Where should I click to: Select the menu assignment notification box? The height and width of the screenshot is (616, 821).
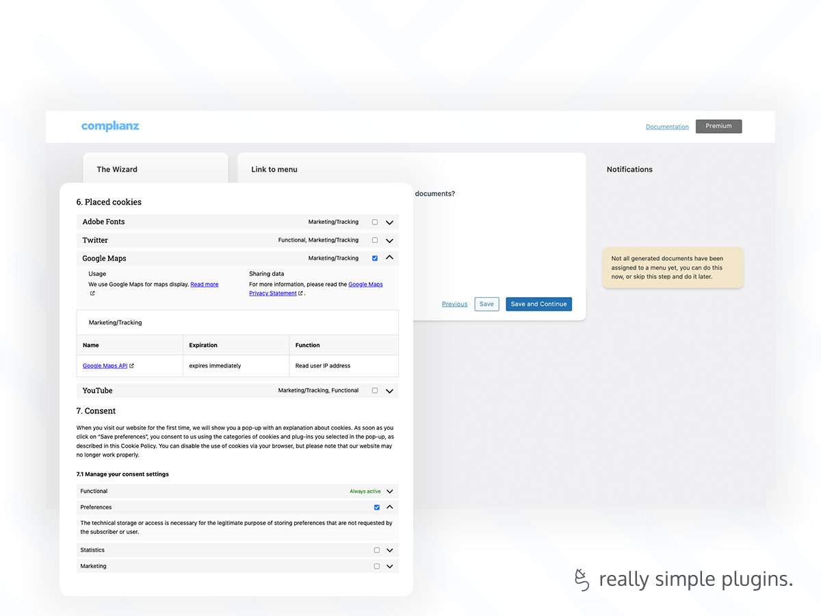point(673,268)
